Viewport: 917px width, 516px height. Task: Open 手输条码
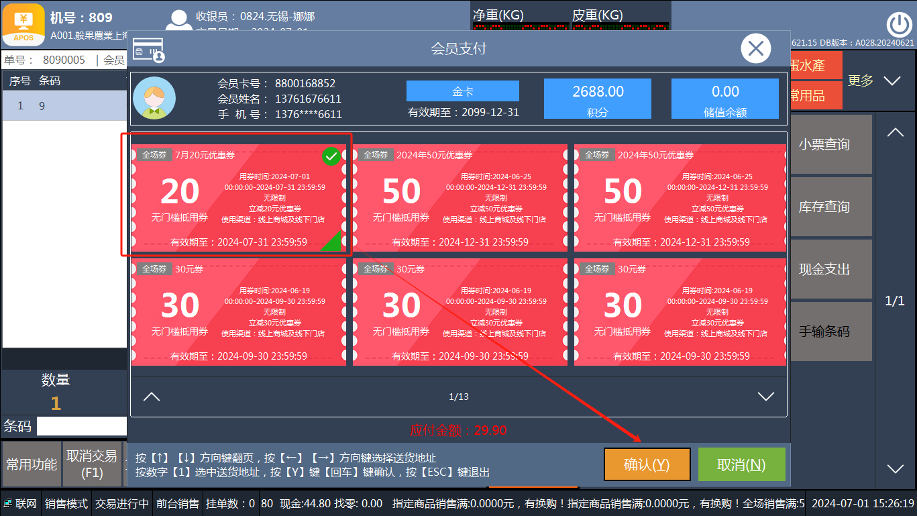pyautogui.click(x=832, y=331)
